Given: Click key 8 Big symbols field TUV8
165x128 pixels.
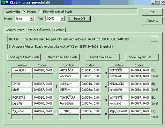Looking at the screenshot, I should pyautogui.click(x=69, y=97).
